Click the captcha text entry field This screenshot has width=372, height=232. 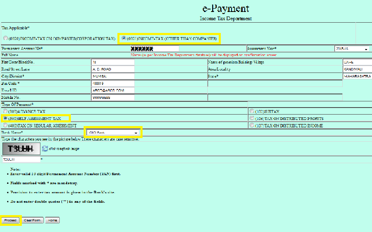pos(20,159)
